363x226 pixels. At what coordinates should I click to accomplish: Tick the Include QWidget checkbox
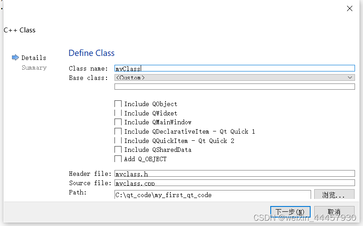(x=118, y=113)
